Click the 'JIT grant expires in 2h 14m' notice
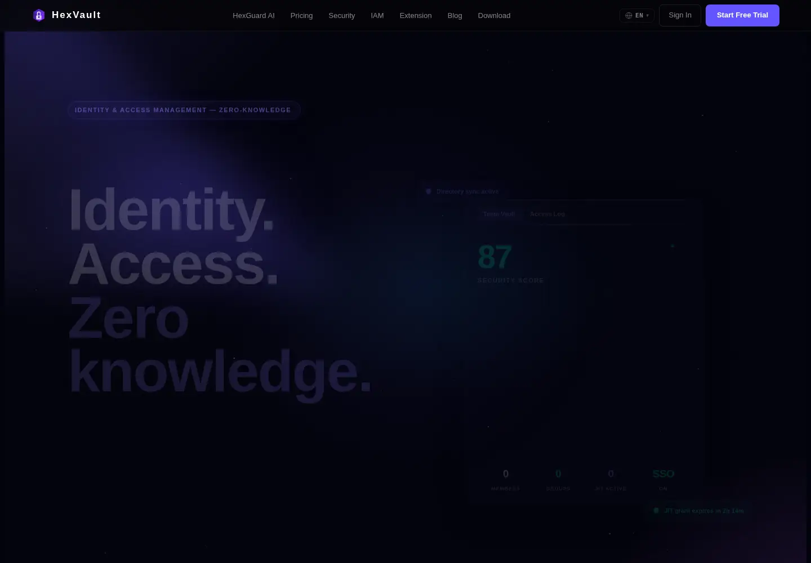The width and height of the screenshot is (811, 563). (698, 511)
